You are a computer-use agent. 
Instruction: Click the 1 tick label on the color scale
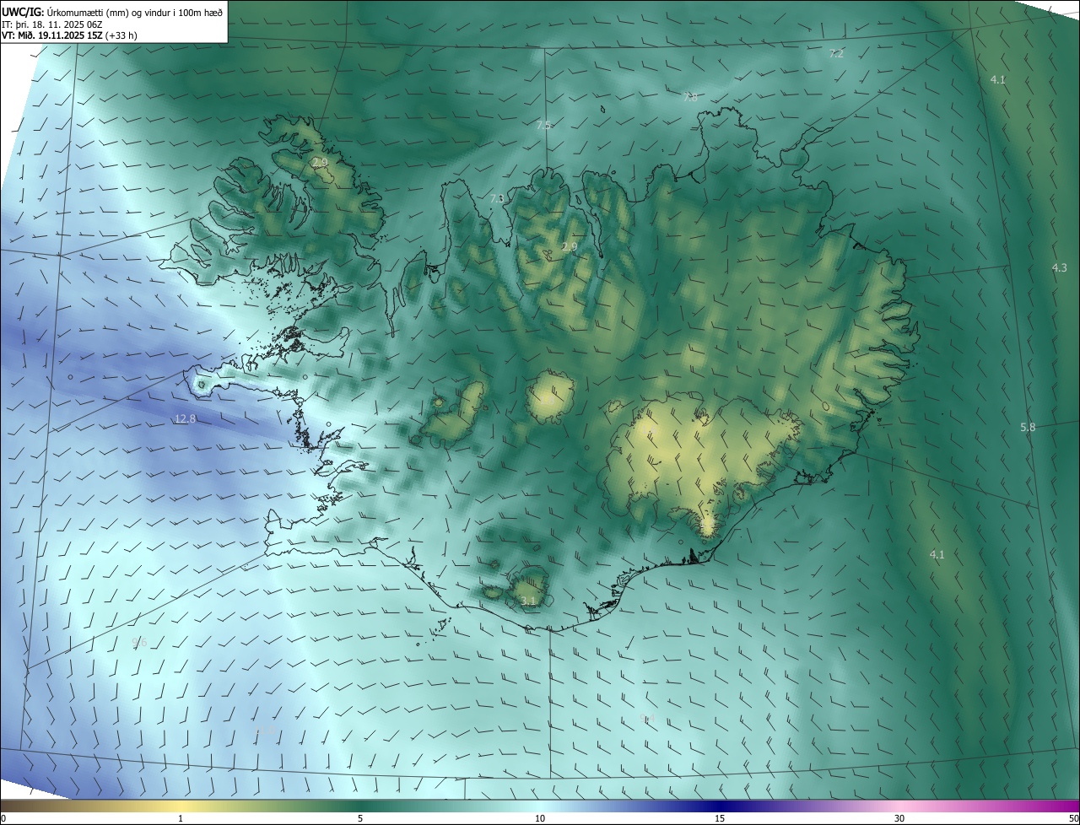181,818
